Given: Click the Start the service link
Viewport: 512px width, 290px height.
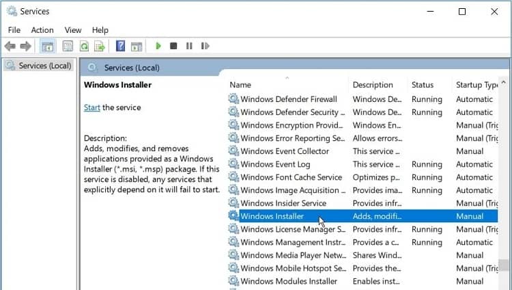Looking at the screenshot, I should [x=91, y=107].
